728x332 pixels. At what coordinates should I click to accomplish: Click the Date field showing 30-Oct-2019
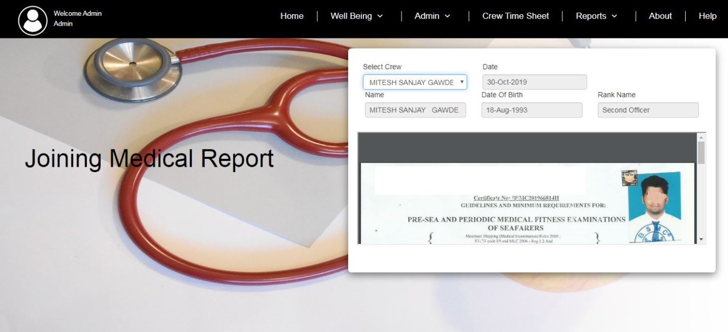pos(534,82)
